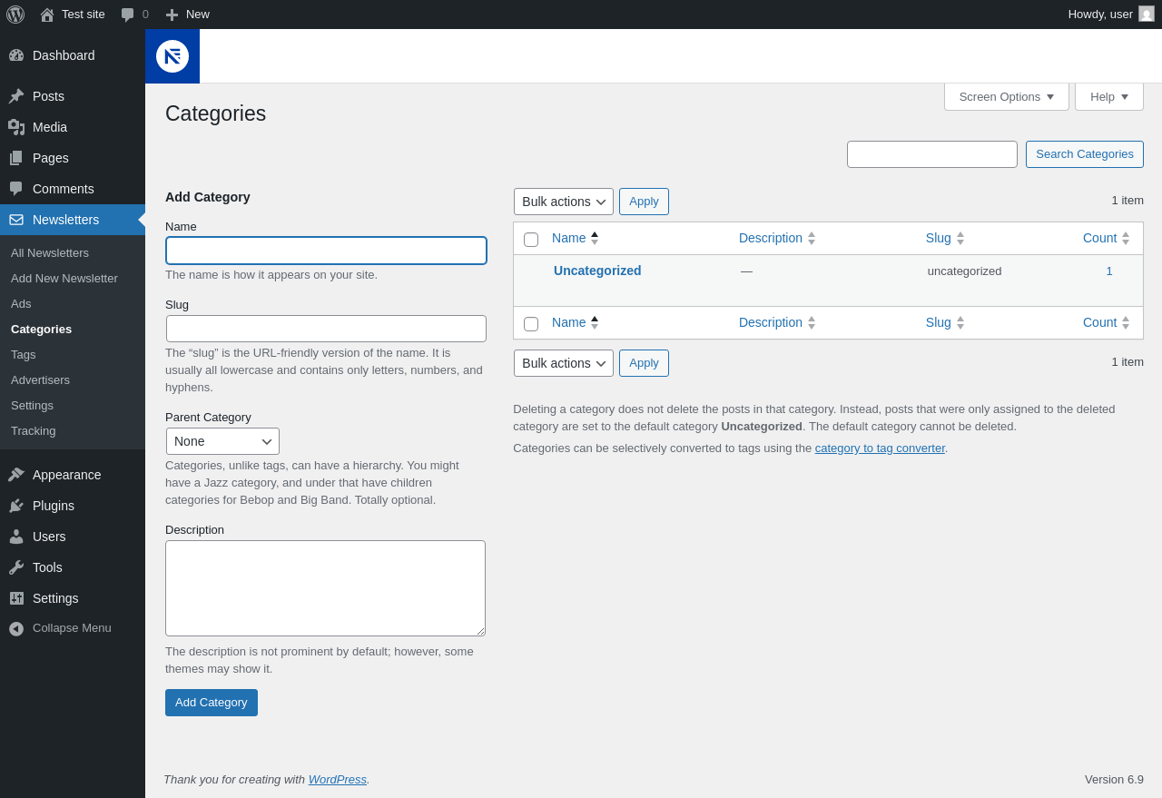Click the Plugins plug icon
Image resolution: width=1162 pixels, height=798 pixels.
pos(16,506)
